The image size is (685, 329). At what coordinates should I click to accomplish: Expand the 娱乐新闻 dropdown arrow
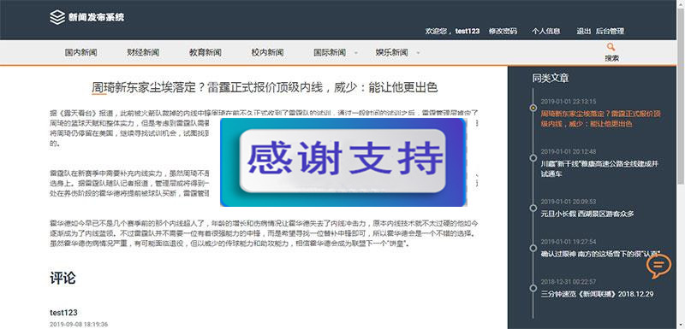[x=418, y=53]
